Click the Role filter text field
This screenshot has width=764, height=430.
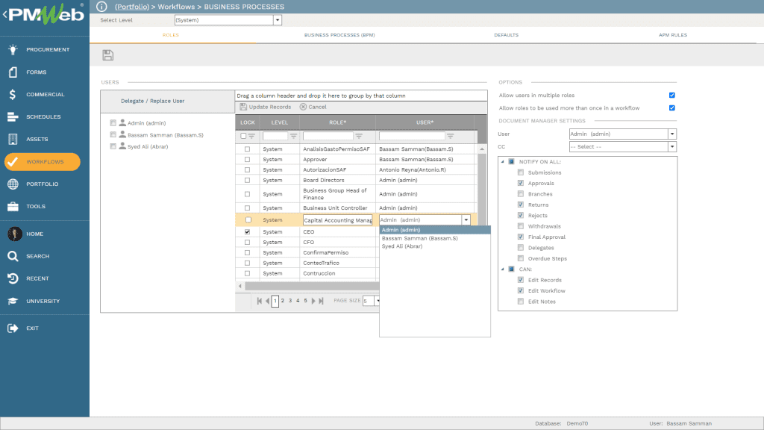click(x=328, y=136)
